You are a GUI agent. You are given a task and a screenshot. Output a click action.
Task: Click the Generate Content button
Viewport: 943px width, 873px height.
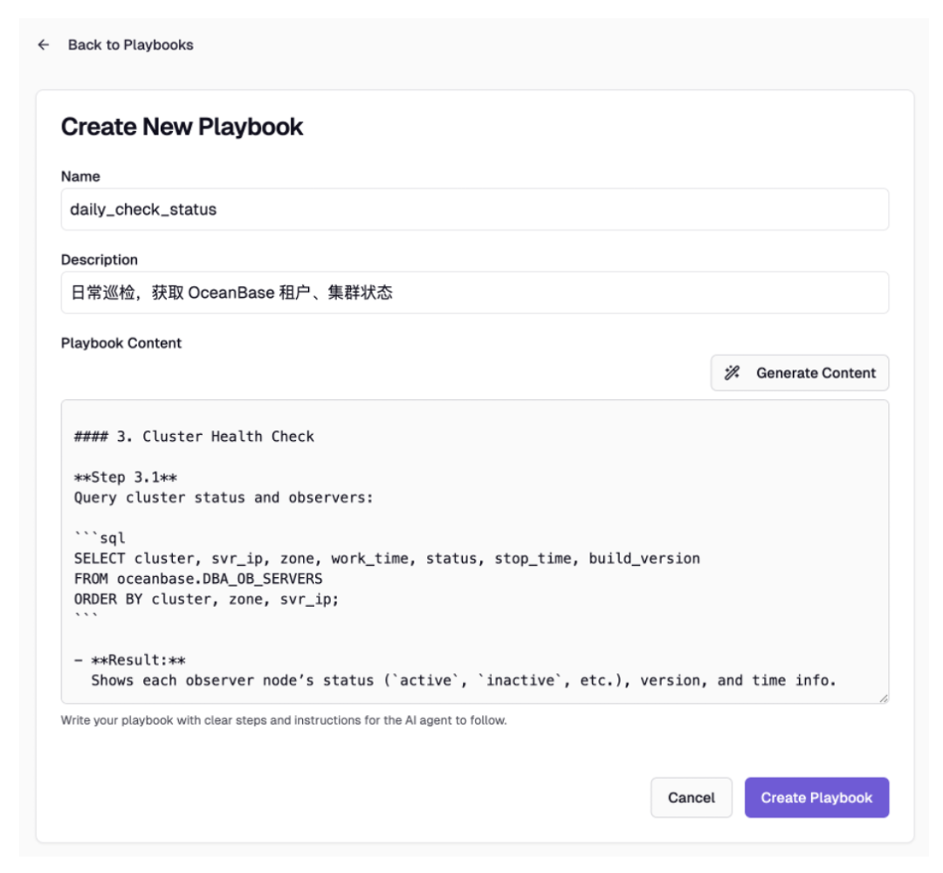tap(799, 373)
